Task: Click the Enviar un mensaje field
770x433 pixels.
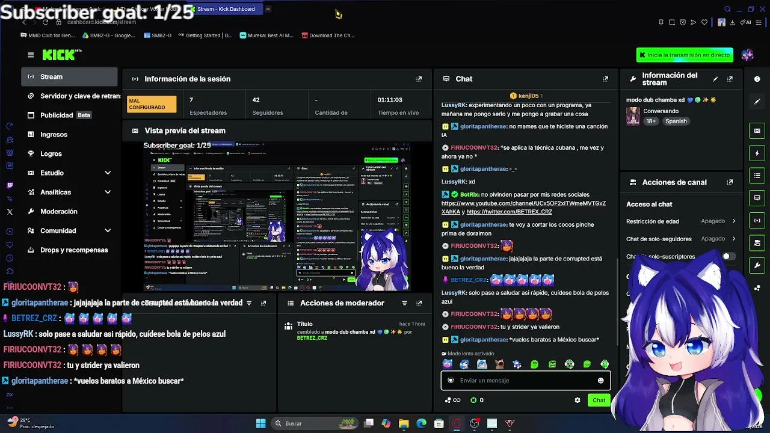Action: [x=526, y=380]
